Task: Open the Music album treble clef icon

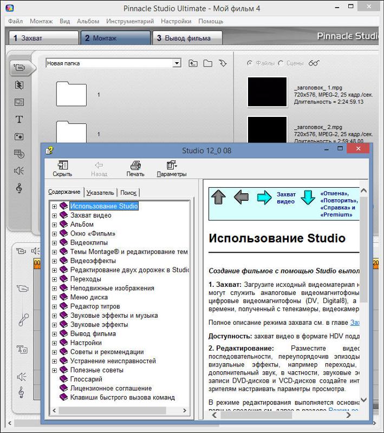Action: pyautogui.click(x=19, y=188)
